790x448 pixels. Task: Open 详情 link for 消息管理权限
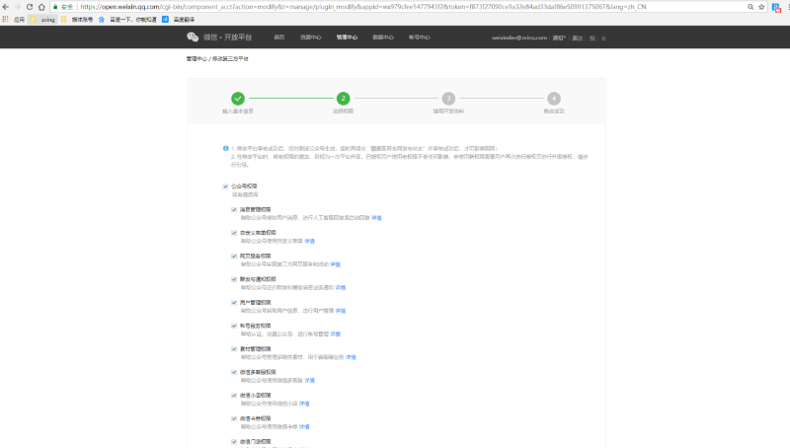(376, 218)
